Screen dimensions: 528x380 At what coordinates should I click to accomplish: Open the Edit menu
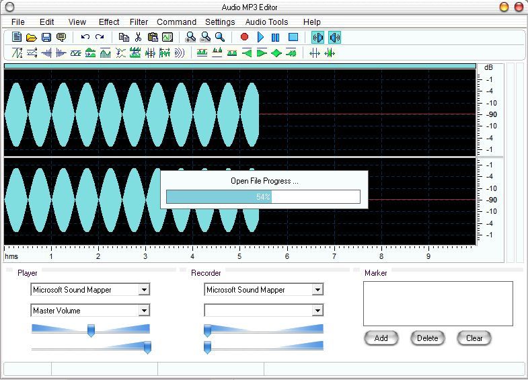click(x=46, y=22)
